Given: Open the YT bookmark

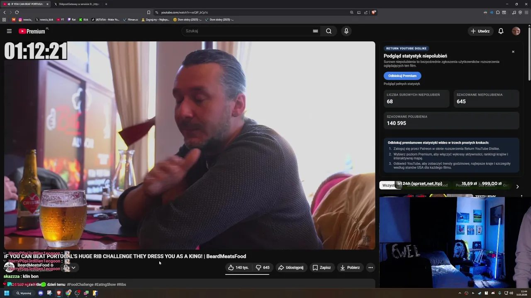Looking at the screenshot, I should tap(61, 19).
